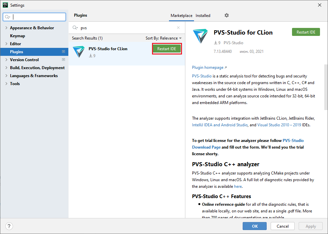Clear the pvs plugin search text
328x234 pixels.
(x=178, y=28)
